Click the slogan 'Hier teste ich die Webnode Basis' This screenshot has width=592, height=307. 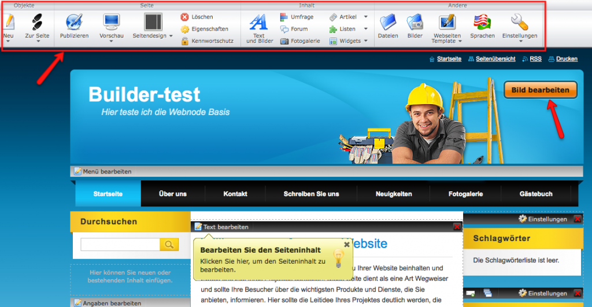pos(165,112)
